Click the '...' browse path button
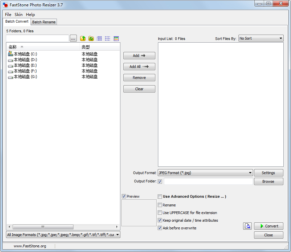 (x=73, y=39)
